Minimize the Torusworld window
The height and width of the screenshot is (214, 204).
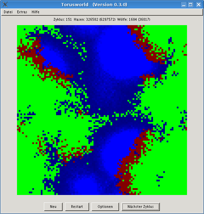click(184, 4)
